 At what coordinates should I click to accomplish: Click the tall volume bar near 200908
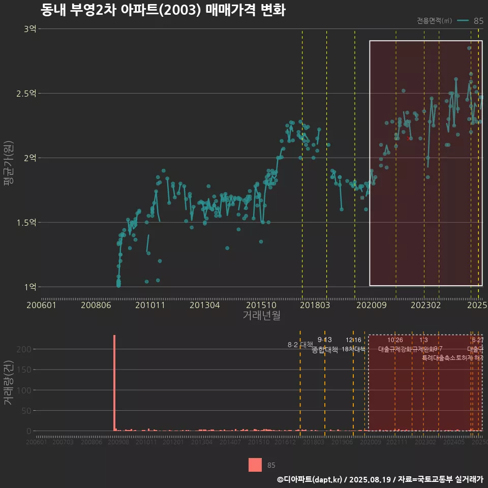tap(114, 383)
